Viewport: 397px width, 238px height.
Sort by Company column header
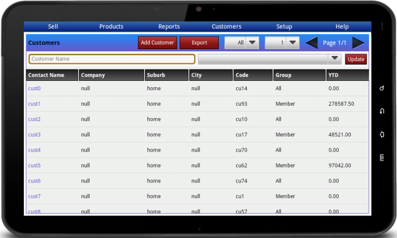111,75
